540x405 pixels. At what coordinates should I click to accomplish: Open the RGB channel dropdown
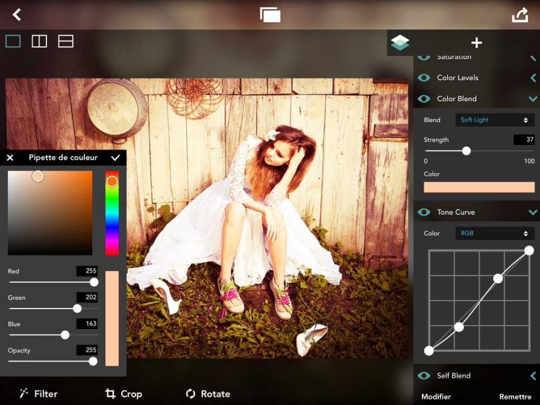click(494, 233)
